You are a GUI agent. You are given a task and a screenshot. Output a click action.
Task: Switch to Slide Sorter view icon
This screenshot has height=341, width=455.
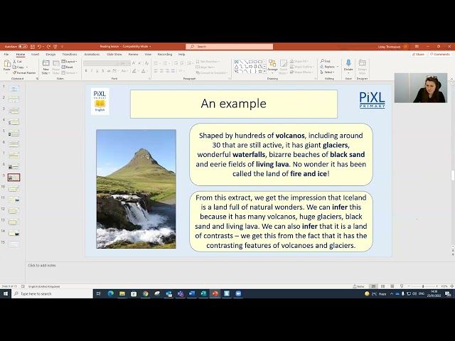tap(382, 286)
